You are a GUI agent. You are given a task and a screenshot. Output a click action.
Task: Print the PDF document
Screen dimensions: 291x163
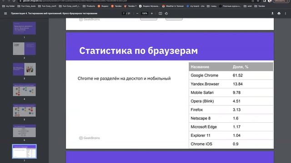(279, 14)
